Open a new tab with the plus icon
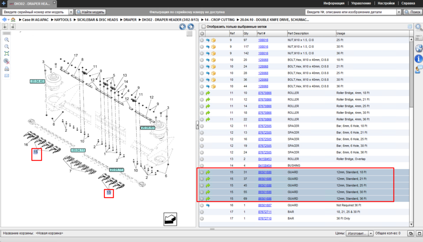 [4, 3]
